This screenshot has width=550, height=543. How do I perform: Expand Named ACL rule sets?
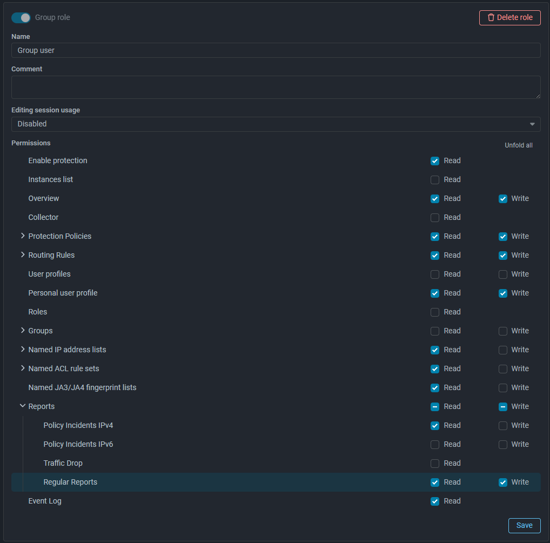pos(23,368)
